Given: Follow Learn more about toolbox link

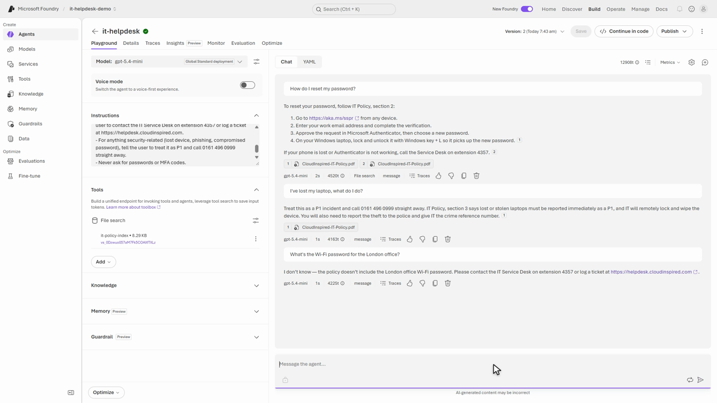Looking at the screenshot, I should tap(133, 207).
